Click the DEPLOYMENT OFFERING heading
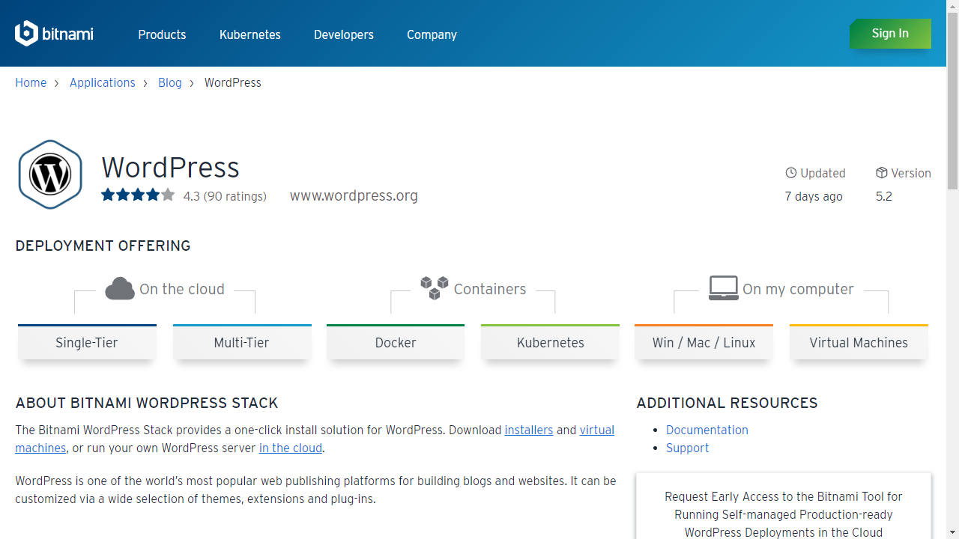 (x=103, y=246)
